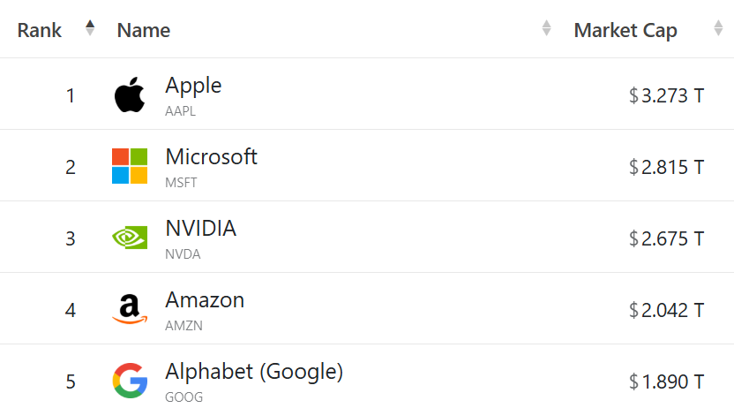Click the Name column header text

pyautogui.click(x=144, y=30)
